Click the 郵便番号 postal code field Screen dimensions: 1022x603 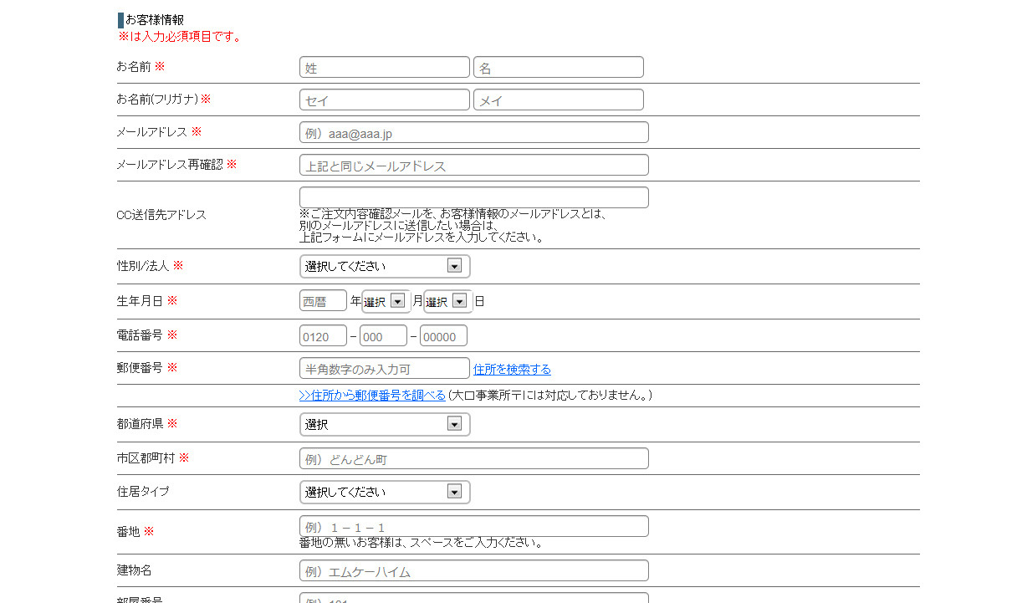384,369
